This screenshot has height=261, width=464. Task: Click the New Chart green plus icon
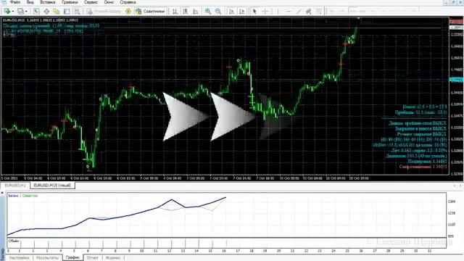pos(7,12)
